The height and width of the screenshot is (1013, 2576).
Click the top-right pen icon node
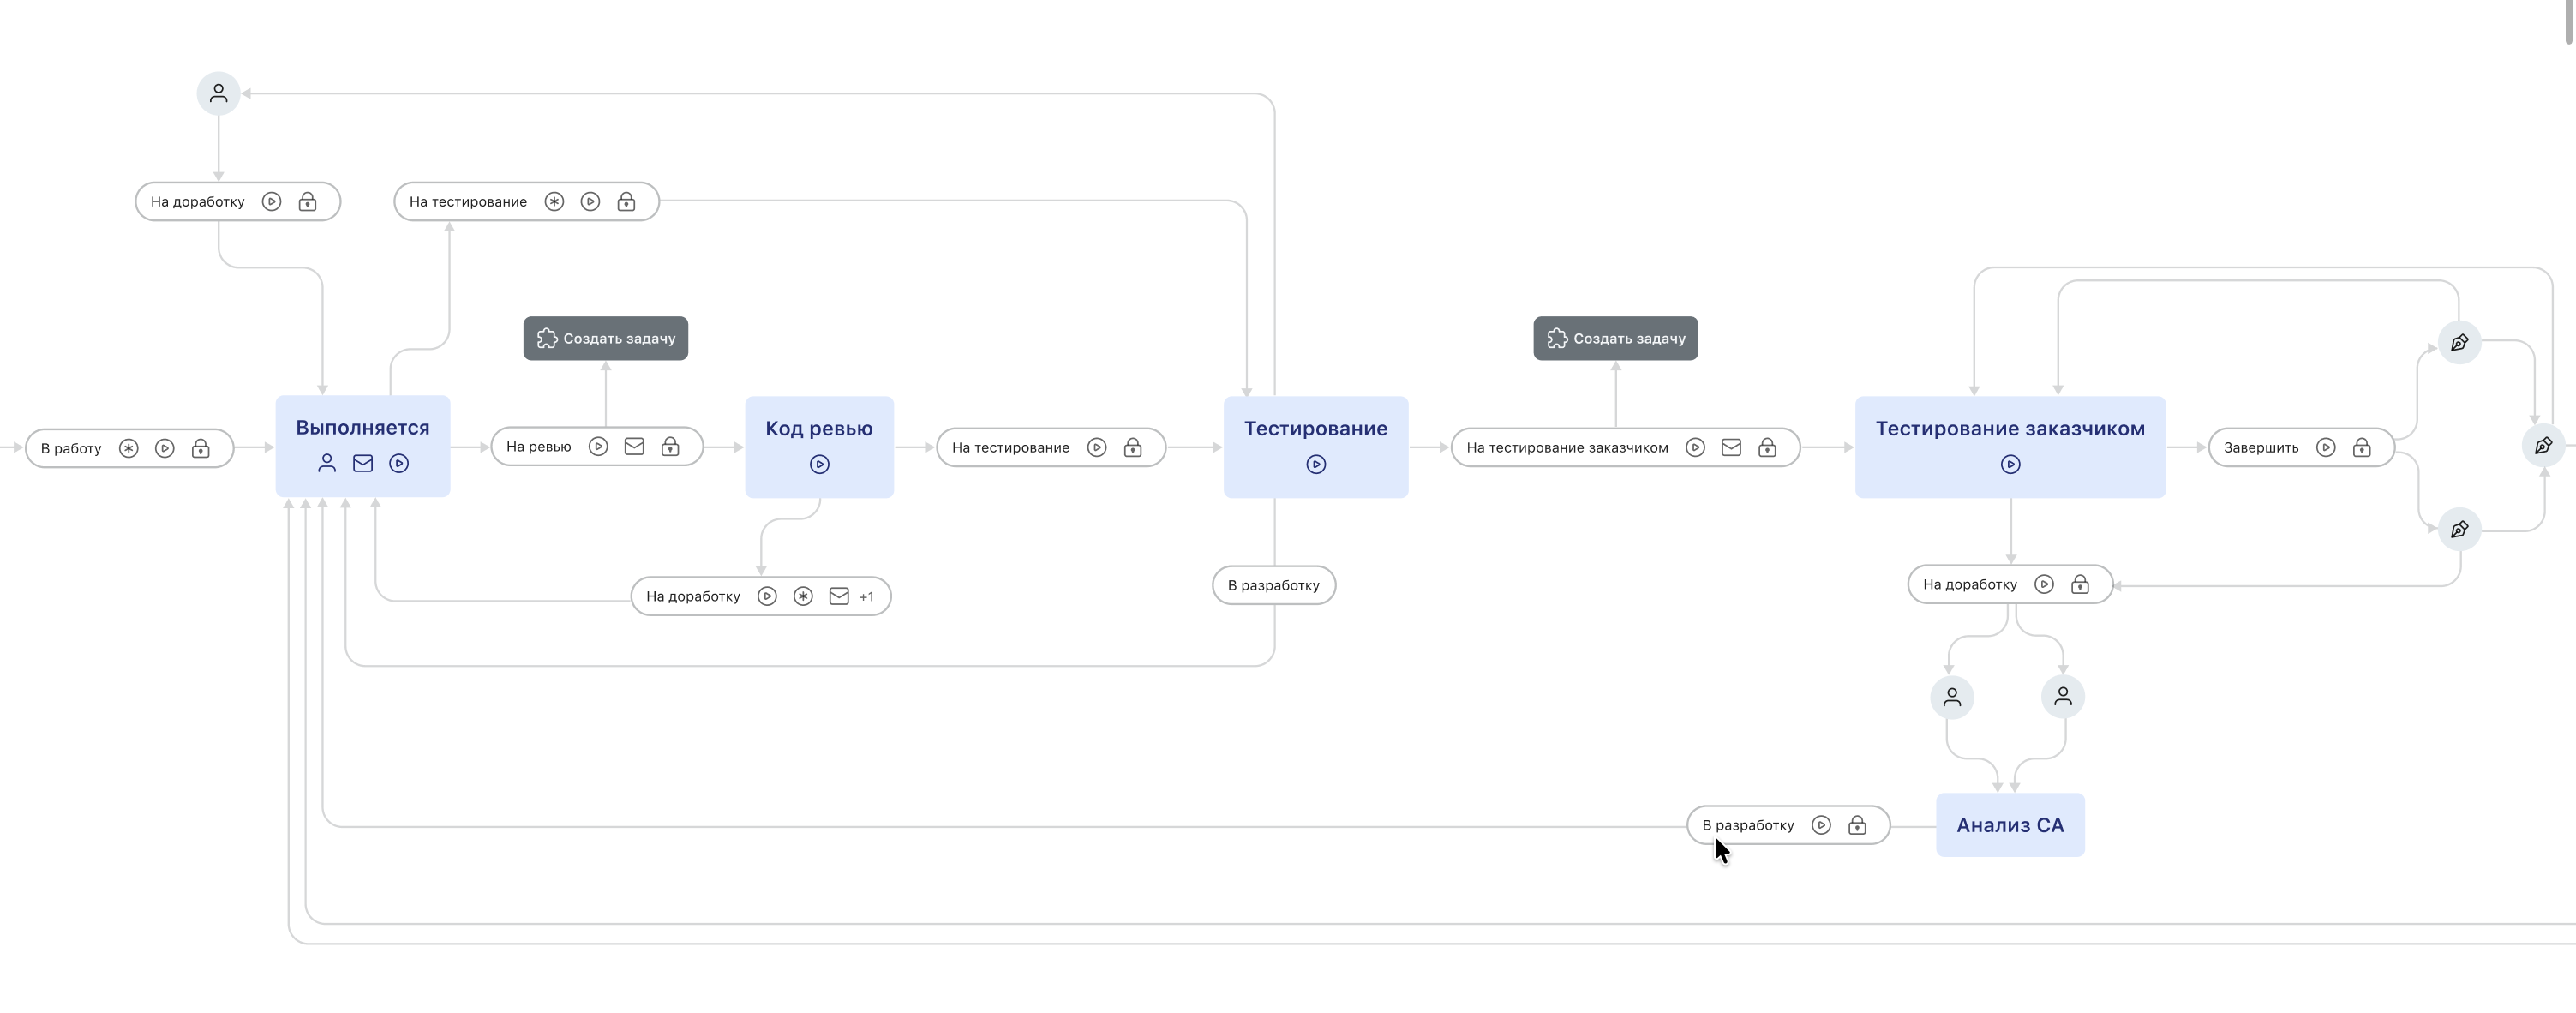click(x=2459, y=343)
